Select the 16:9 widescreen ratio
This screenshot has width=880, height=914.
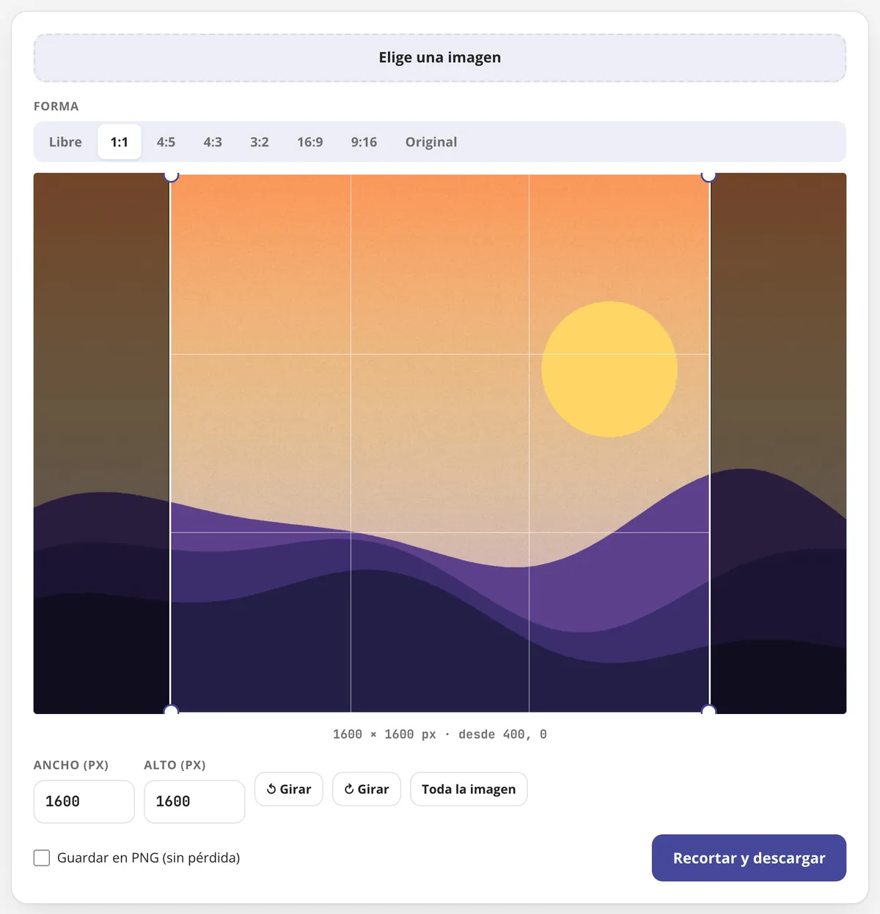pyautogui.click(x=310, y=142)
